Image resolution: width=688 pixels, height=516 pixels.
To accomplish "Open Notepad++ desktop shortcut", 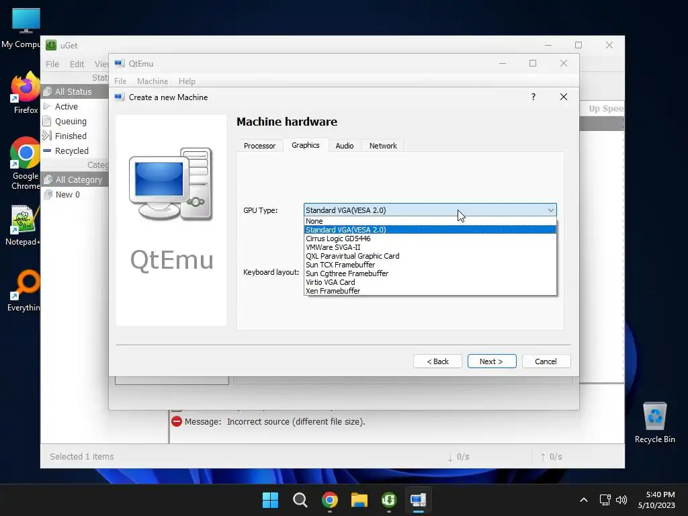I will tap(23, 224).
